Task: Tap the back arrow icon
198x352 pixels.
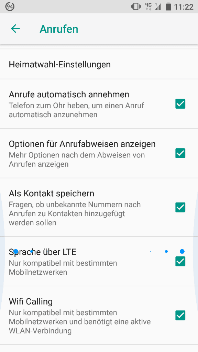Action: (15, 29)
